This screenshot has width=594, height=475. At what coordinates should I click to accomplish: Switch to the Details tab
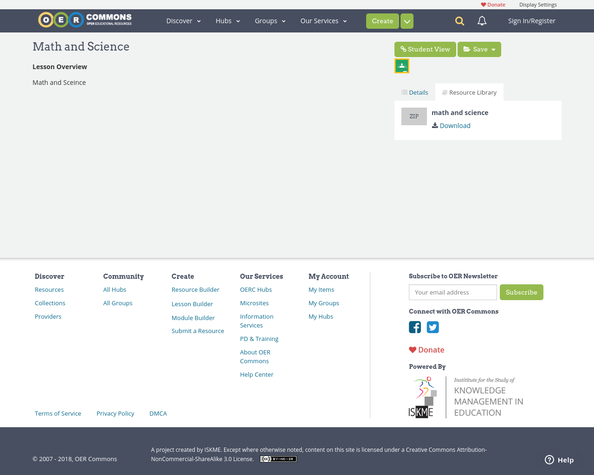coord(414,92)
